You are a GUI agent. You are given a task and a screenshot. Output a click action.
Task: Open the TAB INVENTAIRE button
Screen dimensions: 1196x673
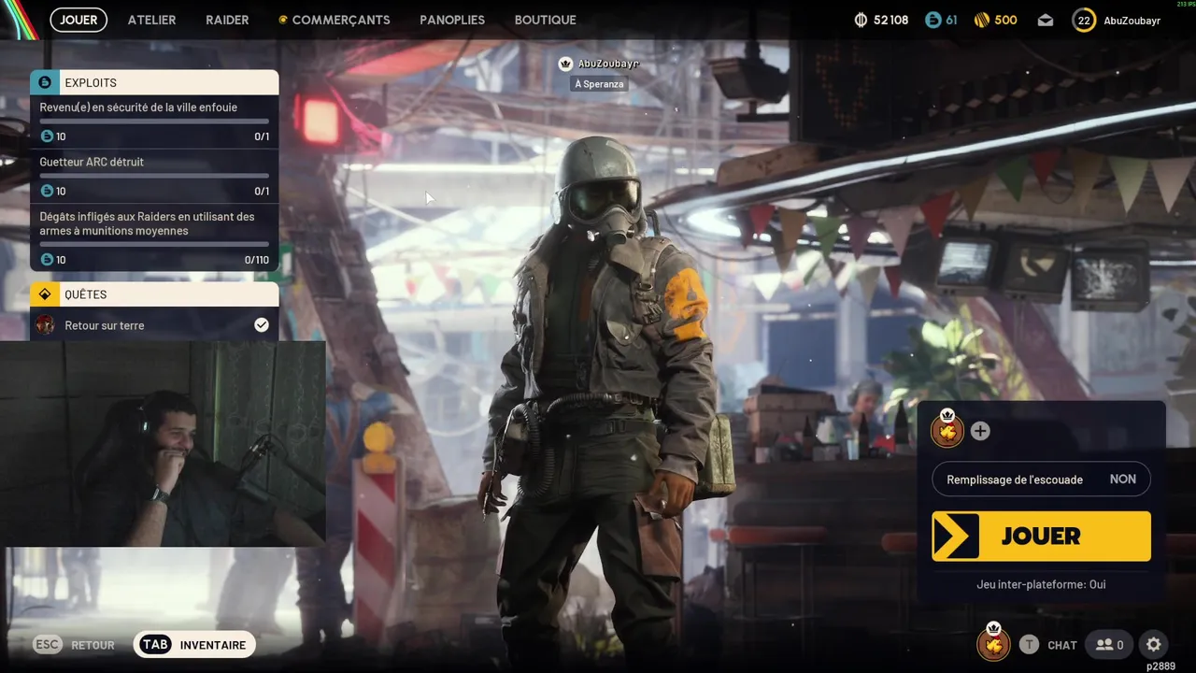194,645
